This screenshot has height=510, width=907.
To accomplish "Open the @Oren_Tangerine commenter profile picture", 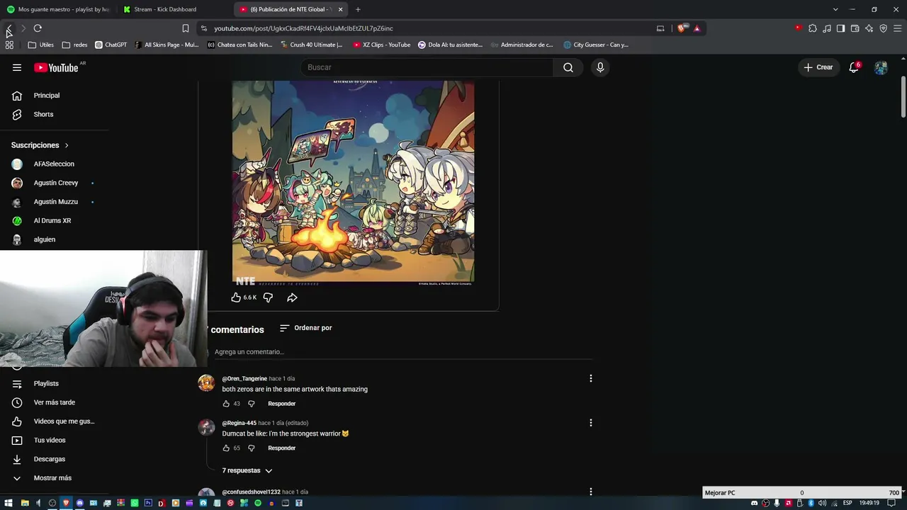I will (206, 383).
